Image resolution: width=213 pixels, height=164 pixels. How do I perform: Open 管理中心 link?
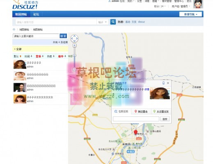coord(179,1)
